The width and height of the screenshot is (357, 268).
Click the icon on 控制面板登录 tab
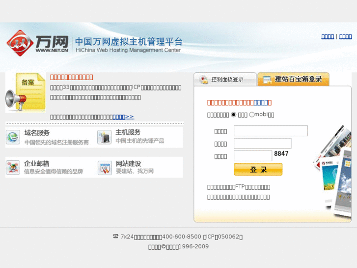pos(204,79)
